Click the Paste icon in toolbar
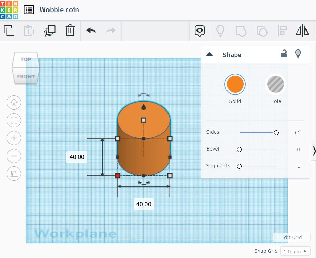 [29, 31]
